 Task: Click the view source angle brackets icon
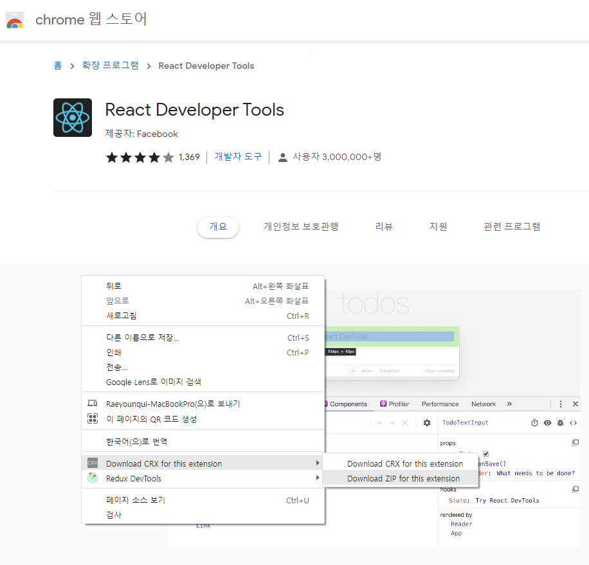click(x=573, y=423)
